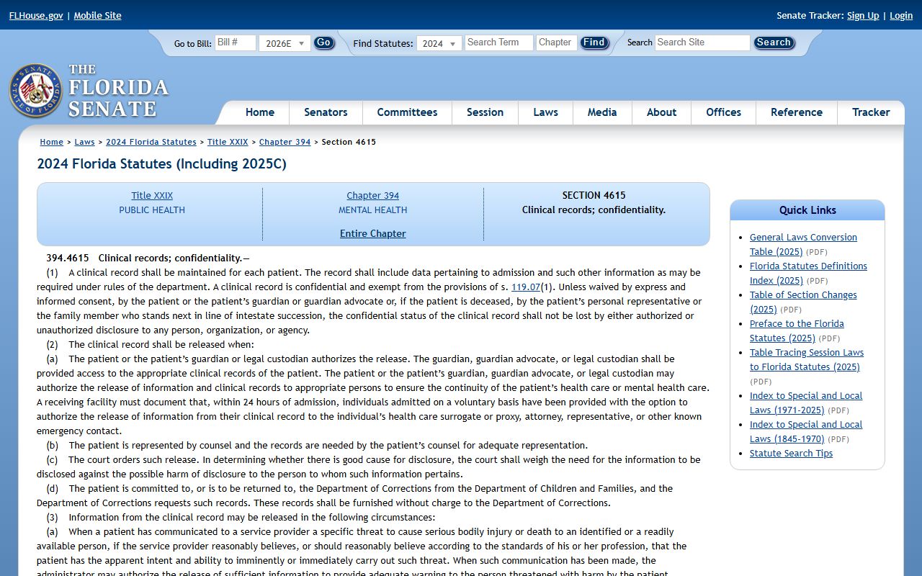The height and width of the screenshot is (576, 922).
Task: Click Chapter 394 link above MENTAL HEALTH
Action: pos(372,195)
